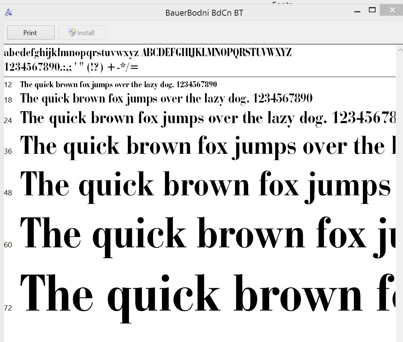Screen dimensions: 403x342
Task: Install the BauerBodni BdCn BT font
Action: 82,33
